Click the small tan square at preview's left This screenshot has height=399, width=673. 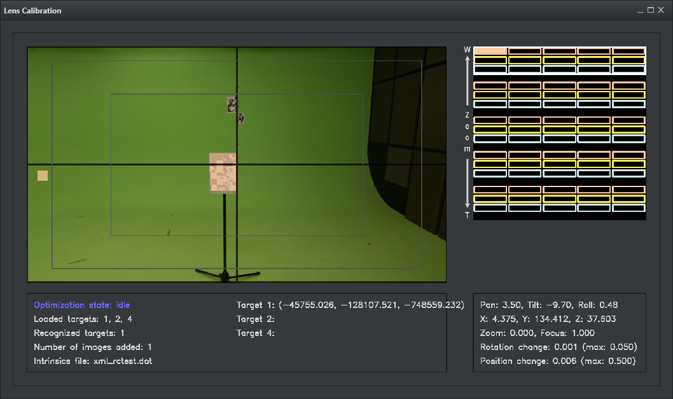tap(43, 176)
